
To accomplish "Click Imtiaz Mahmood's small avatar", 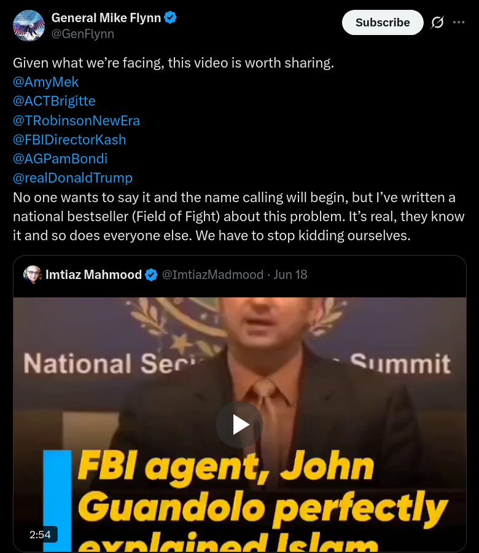I will coord(33,275).
